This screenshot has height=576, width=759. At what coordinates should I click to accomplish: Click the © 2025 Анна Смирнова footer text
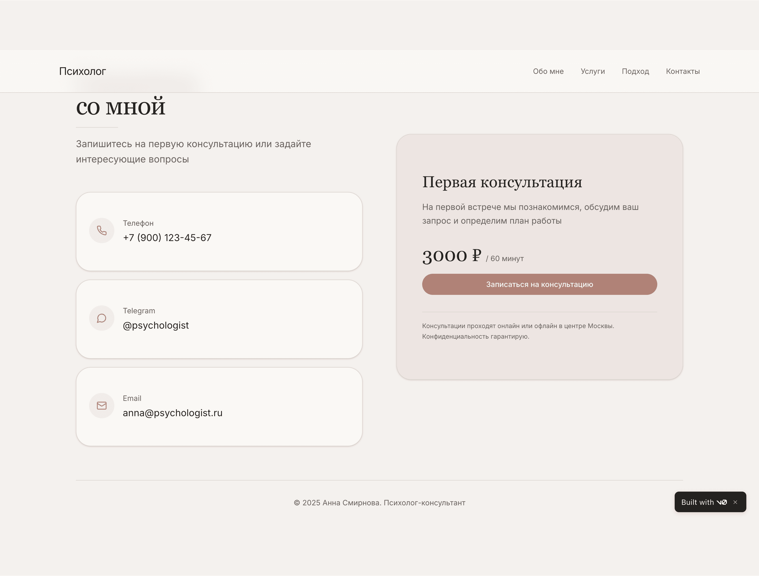click(379, 503)
